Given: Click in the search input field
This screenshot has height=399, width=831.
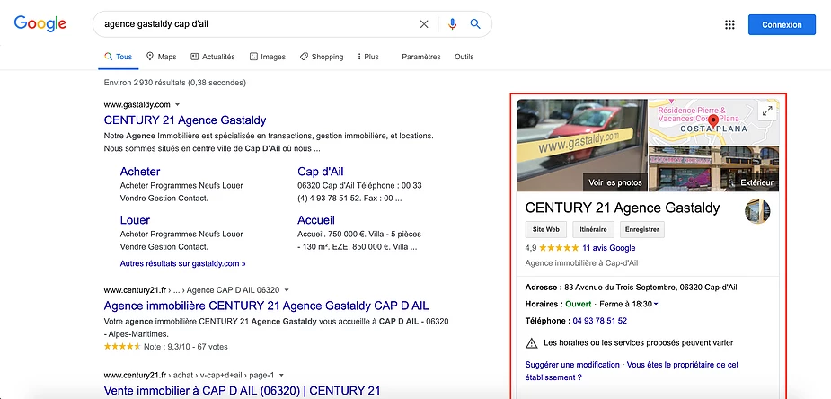Looking at the screenshot, I should [260, 24].
